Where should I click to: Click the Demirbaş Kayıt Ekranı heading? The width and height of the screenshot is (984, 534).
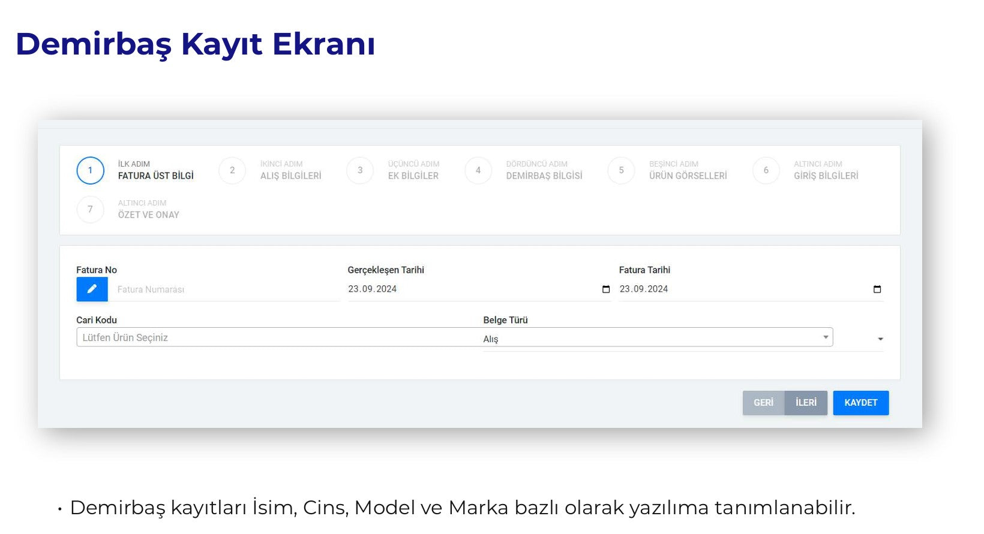[x=196, y=45]
